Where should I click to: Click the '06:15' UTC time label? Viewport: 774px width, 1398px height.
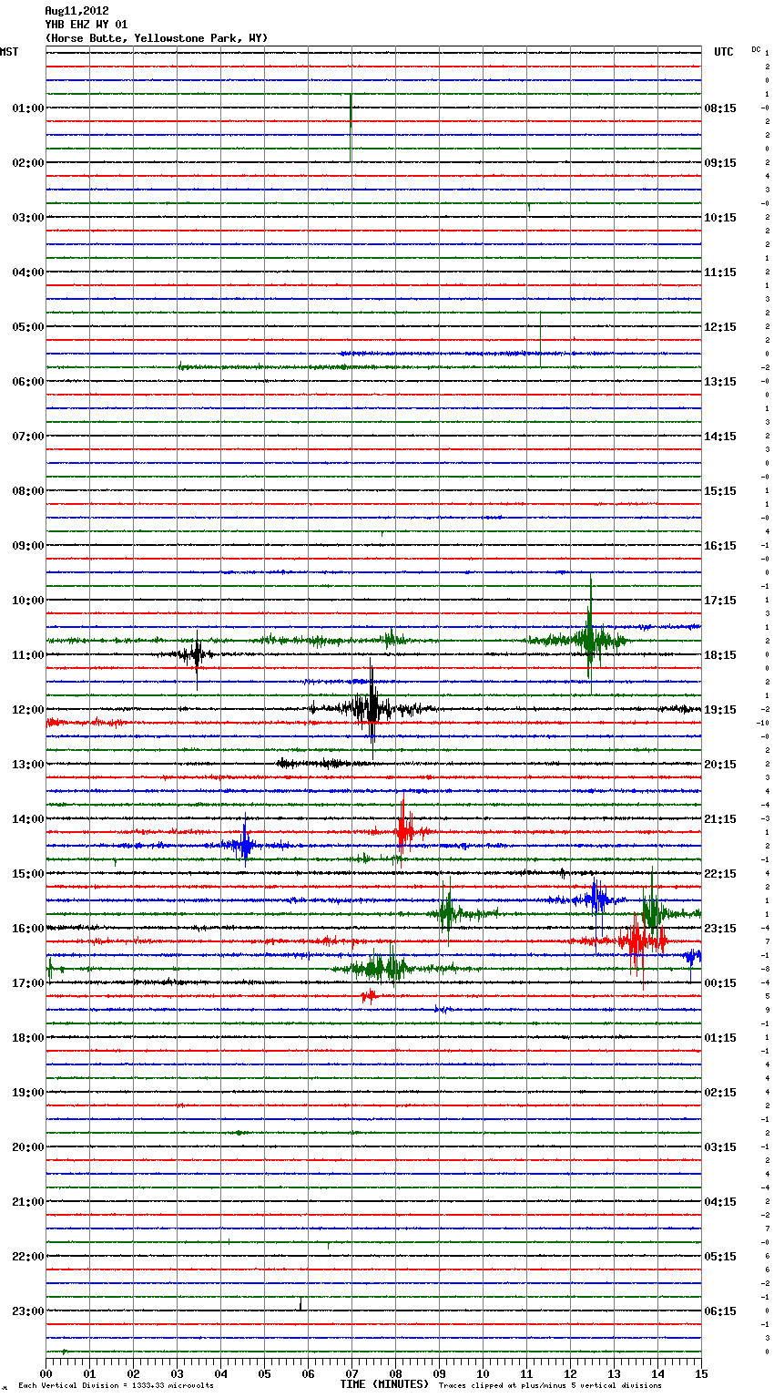coord(720,1311)
